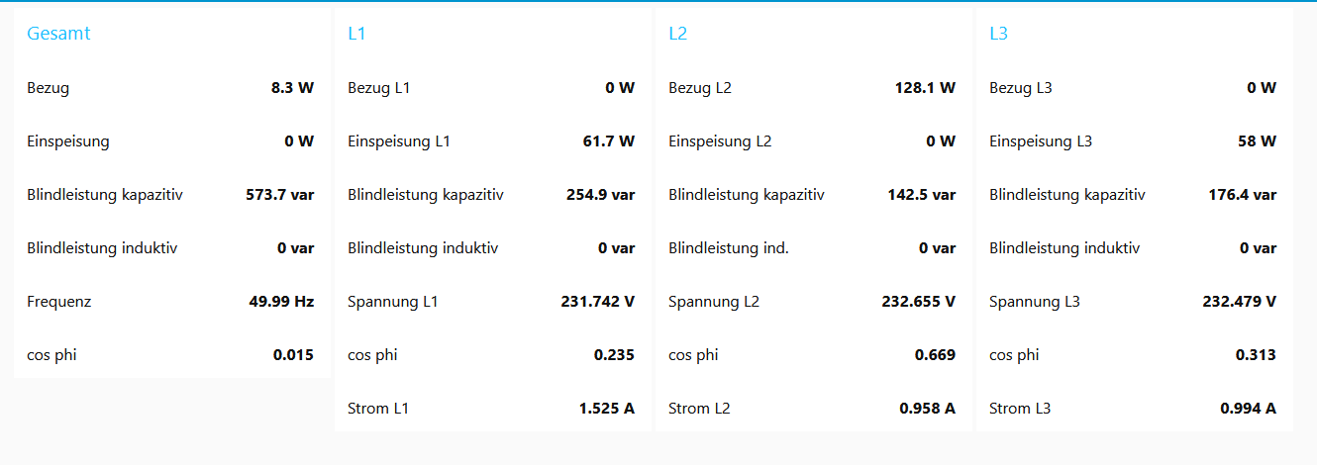Image resolution: width=1317 pixels, height=465 pixels.
Task: Select the Spannung L1 label
Action: (392, 302)
